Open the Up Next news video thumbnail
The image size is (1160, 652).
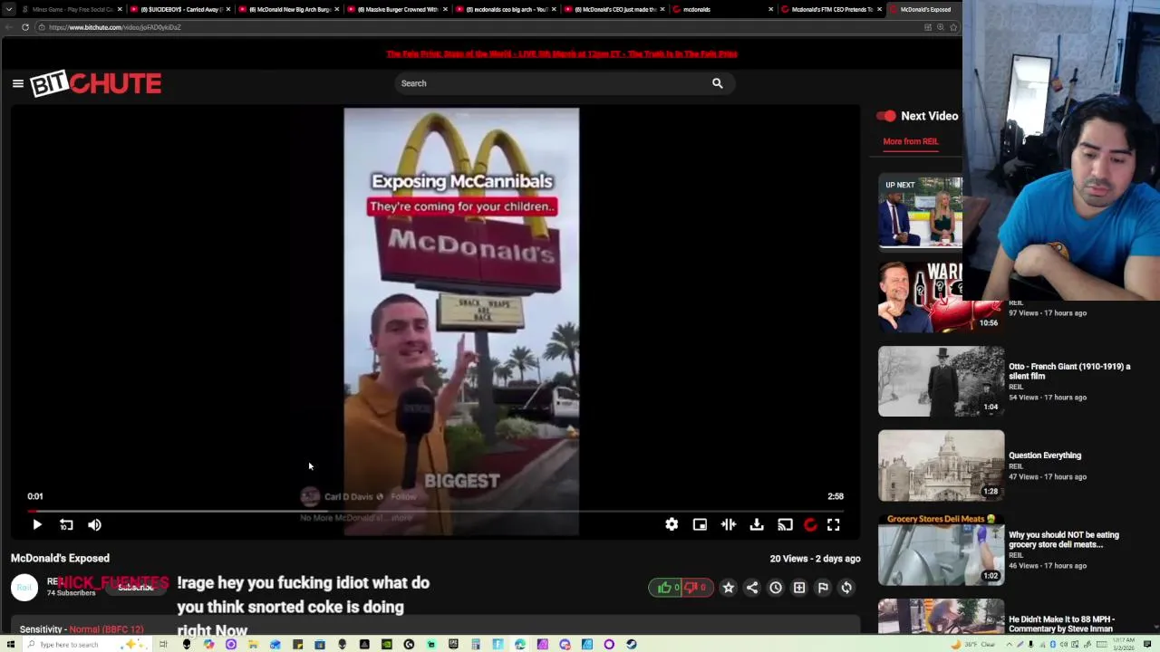[x=920, y=213]
